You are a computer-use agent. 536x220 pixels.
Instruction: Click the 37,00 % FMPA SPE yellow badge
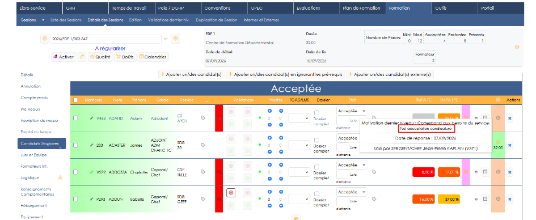449,199
